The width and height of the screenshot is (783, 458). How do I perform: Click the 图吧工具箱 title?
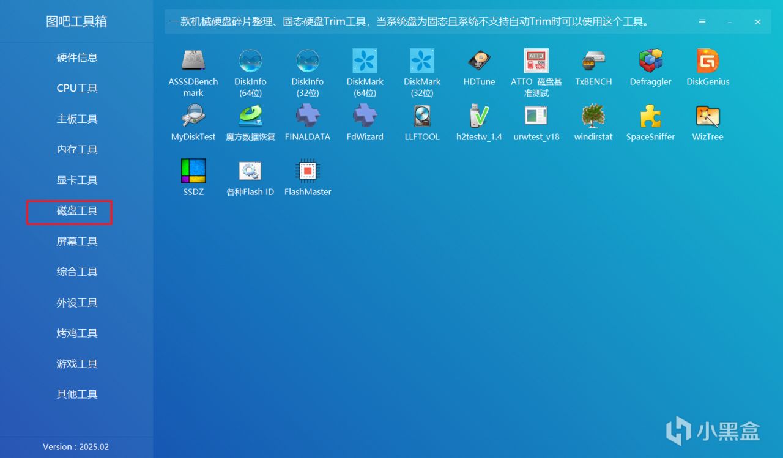[x=76, y=21]
